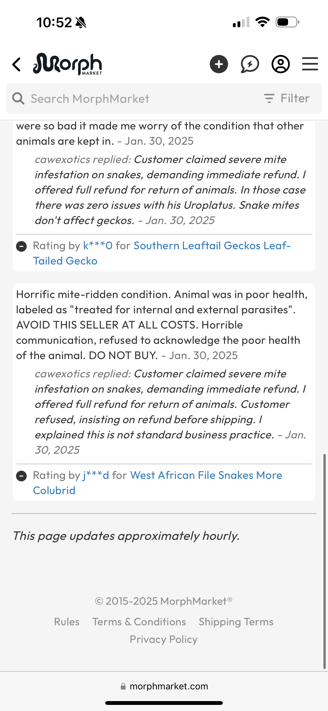Viewport: 328px width, 711px height.
Task: Tap the back arrow icon
Action: (x=17, y=64)
